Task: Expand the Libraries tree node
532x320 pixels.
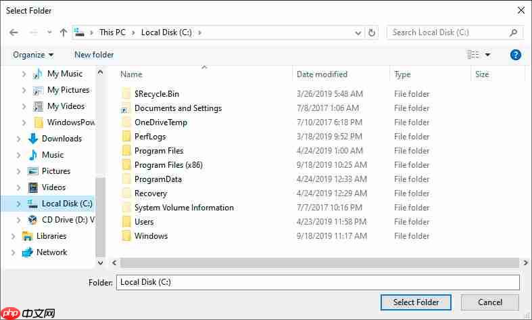Action: click(13, 236)
